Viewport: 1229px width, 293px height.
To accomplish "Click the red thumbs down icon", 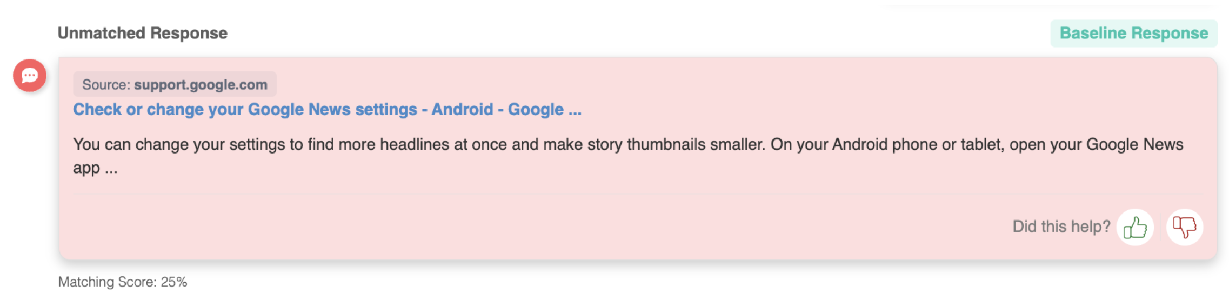I will (1184, 227).
